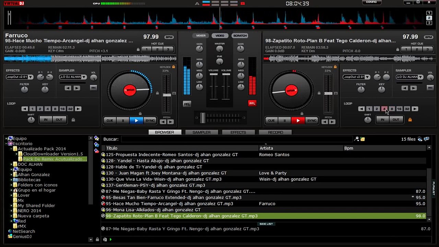This screenshot has width=439, height=247.
Task: Click left deck sampler play arrow
Action: 76,88
